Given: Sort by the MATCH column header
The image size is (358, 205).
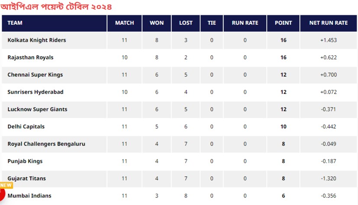Looking at the screenshot, I should [x=125, y=23].
